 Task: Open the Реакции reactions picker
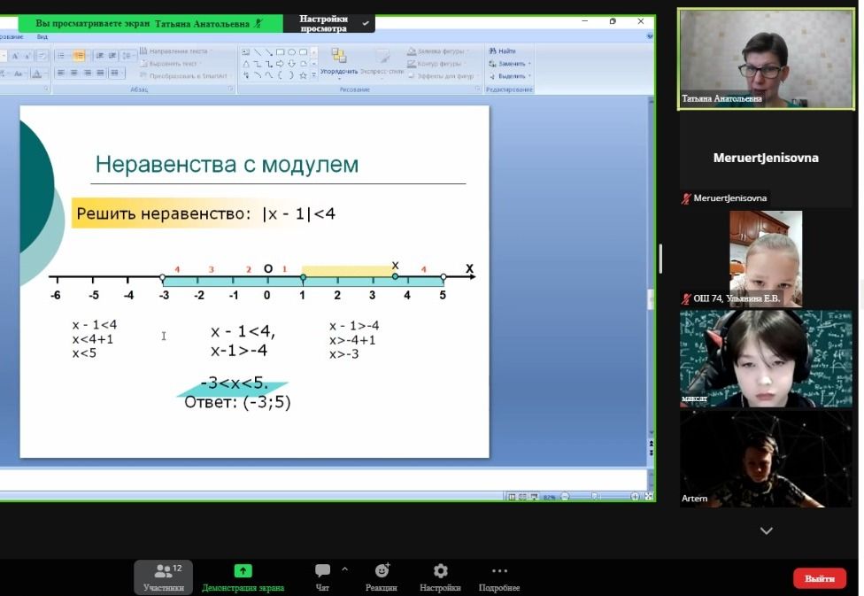pyautogui.click(x=382, y=571)
